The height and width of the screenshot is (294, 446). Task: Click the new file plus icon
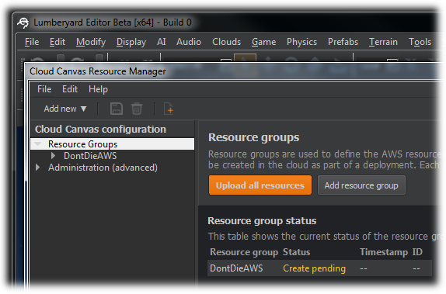pyautogui.click(x=169, y=109)
